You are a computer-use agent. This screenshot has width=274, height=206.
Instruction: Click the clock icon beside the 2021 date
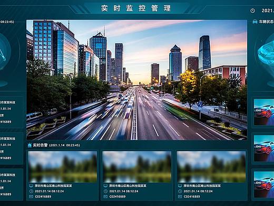tap(252, 11)
